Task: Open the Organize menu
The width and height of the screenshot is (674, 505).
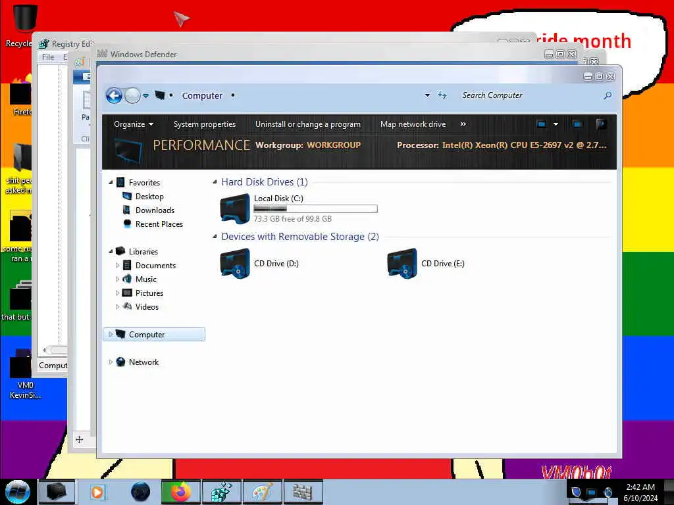Action: pos(133,124)
